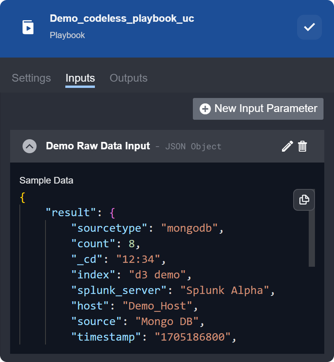Click the New Input Parameter button label
The width and height of the screenshot is (334, 362).
pyautogui.click(x=266, y=108)
